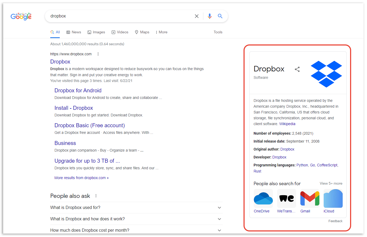
Task: Click More results from dropbox.com
Action: coord(81,178)
